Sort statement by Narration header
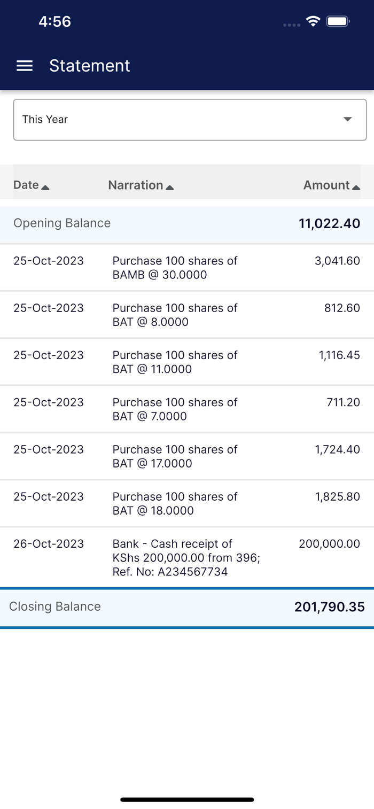374x809 pixels. tap(135, 185)
